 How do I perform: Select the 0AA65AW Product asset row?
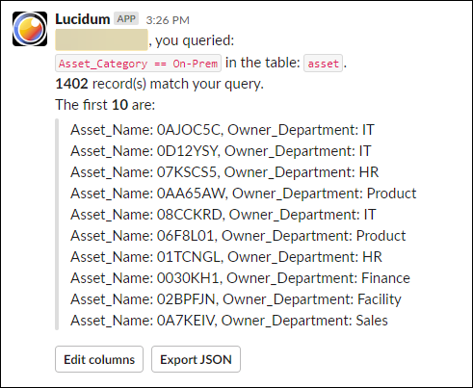tap(244, 194)
